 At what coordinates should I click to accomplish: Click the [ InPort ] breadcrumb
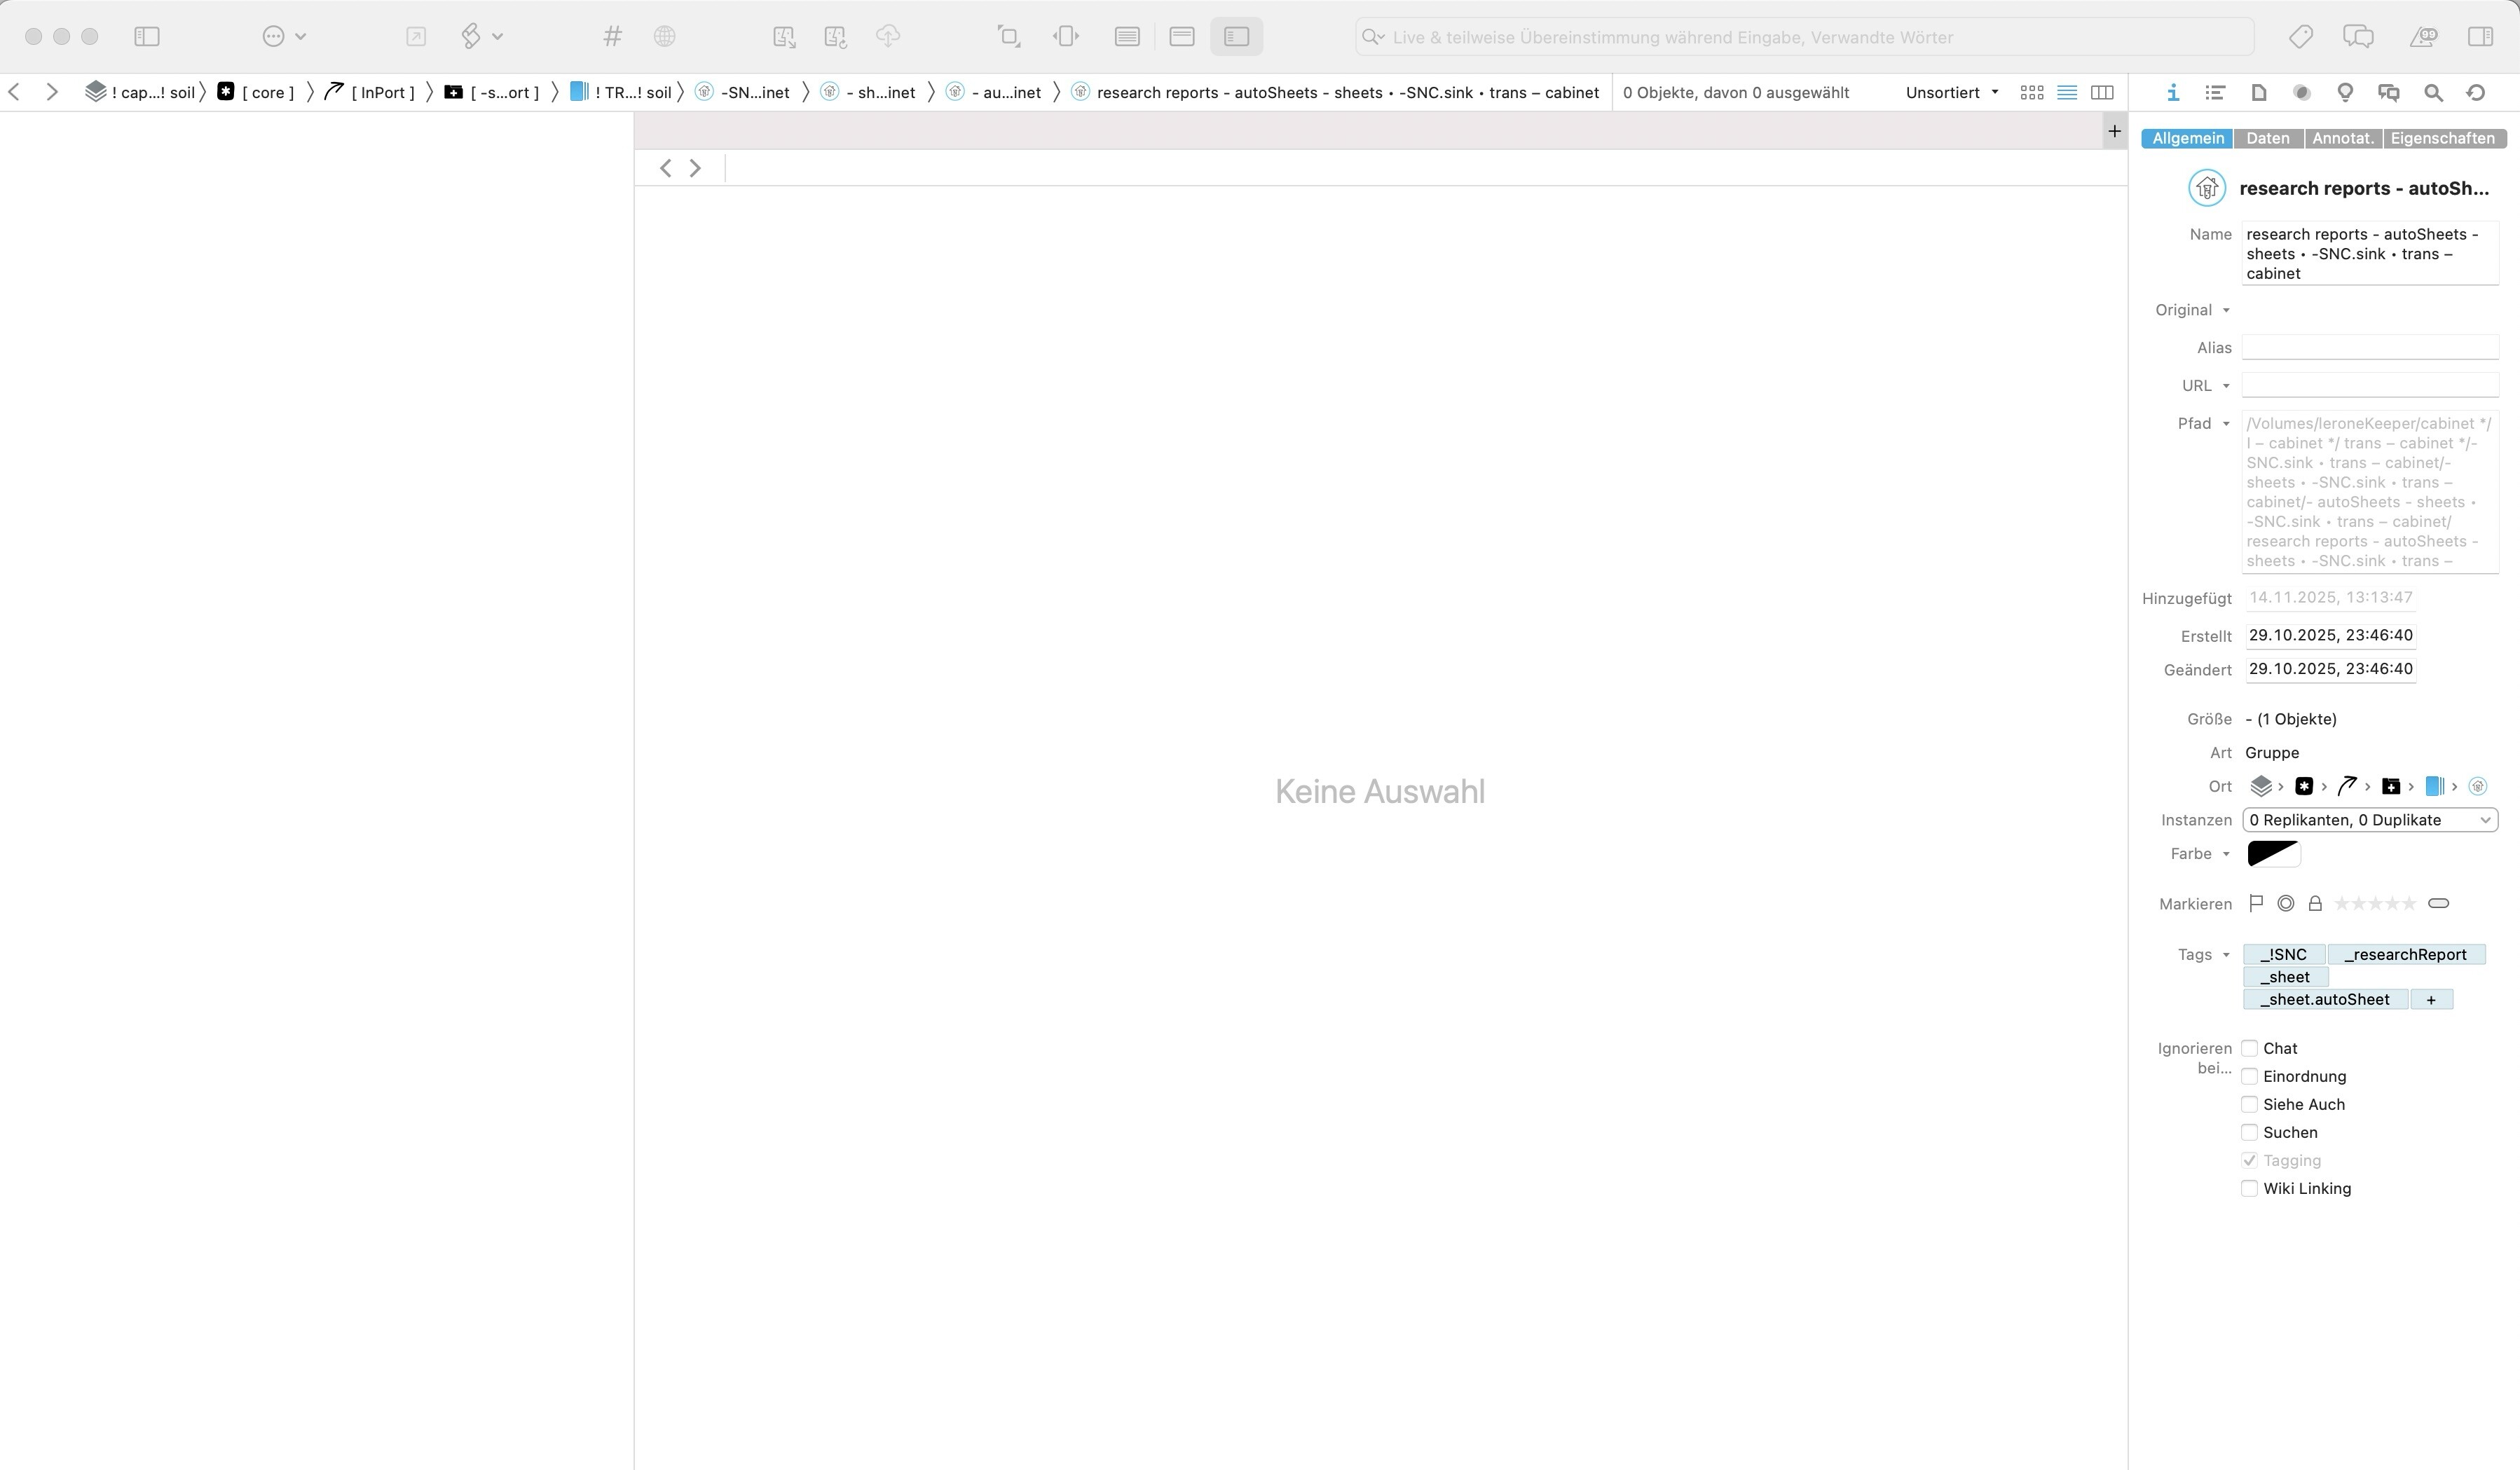click(382, 92)
